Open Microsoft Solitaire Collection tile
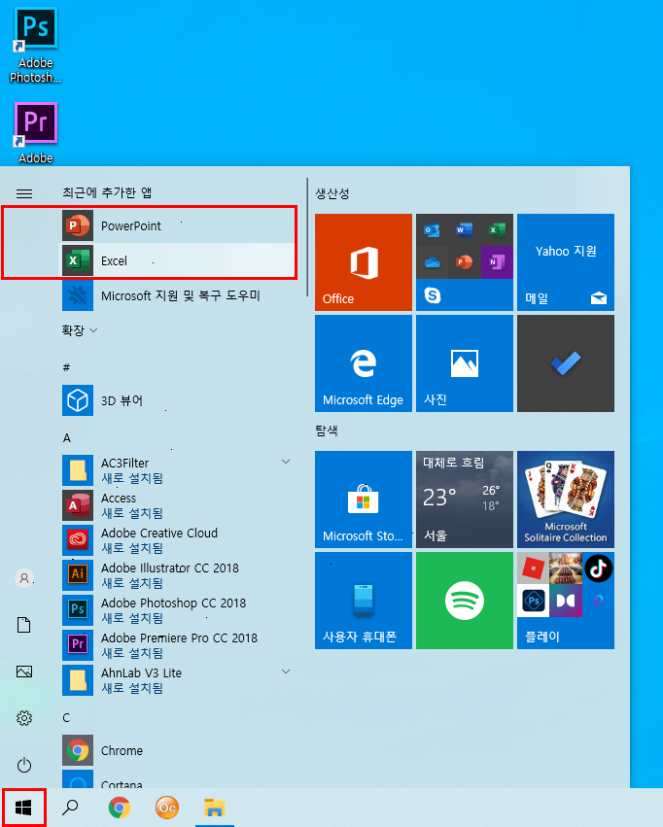The width and height of the screenshot is (663, 827). (x=566, y=500)
